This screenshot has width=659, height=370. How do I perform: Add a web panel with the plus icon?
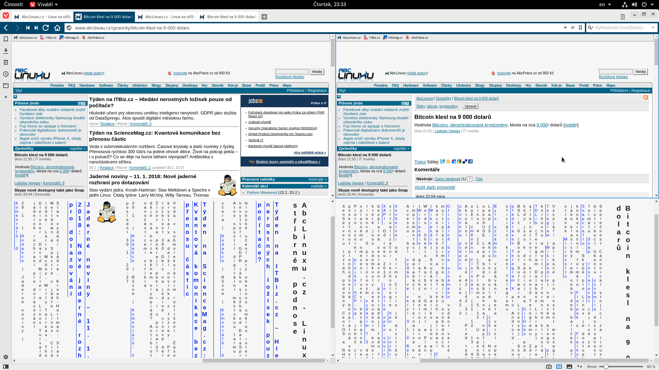6,97
